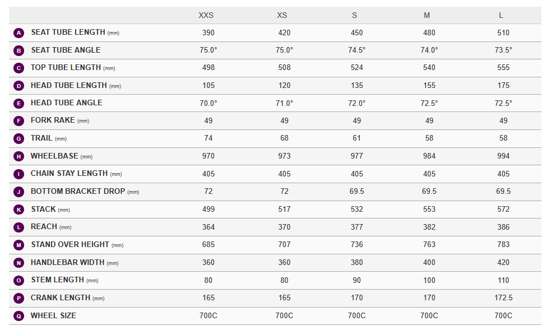Click the letter H wheelbase icon
Viewport: 547px width, 335px height.
[x=18, y=156]
